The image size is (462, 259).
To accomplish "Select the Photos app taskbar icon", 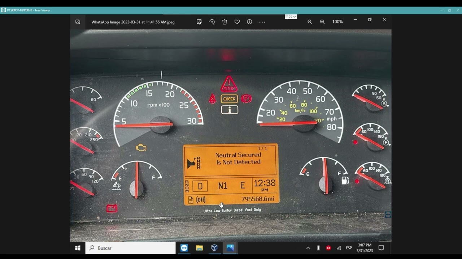I will pyautogui.click(x=230, y=248).
